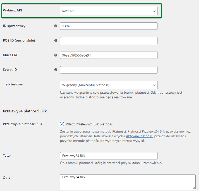The image size is (199, 191).
Task: Open the Wybierz API dropdown
Action: click(x=109, y=11)
